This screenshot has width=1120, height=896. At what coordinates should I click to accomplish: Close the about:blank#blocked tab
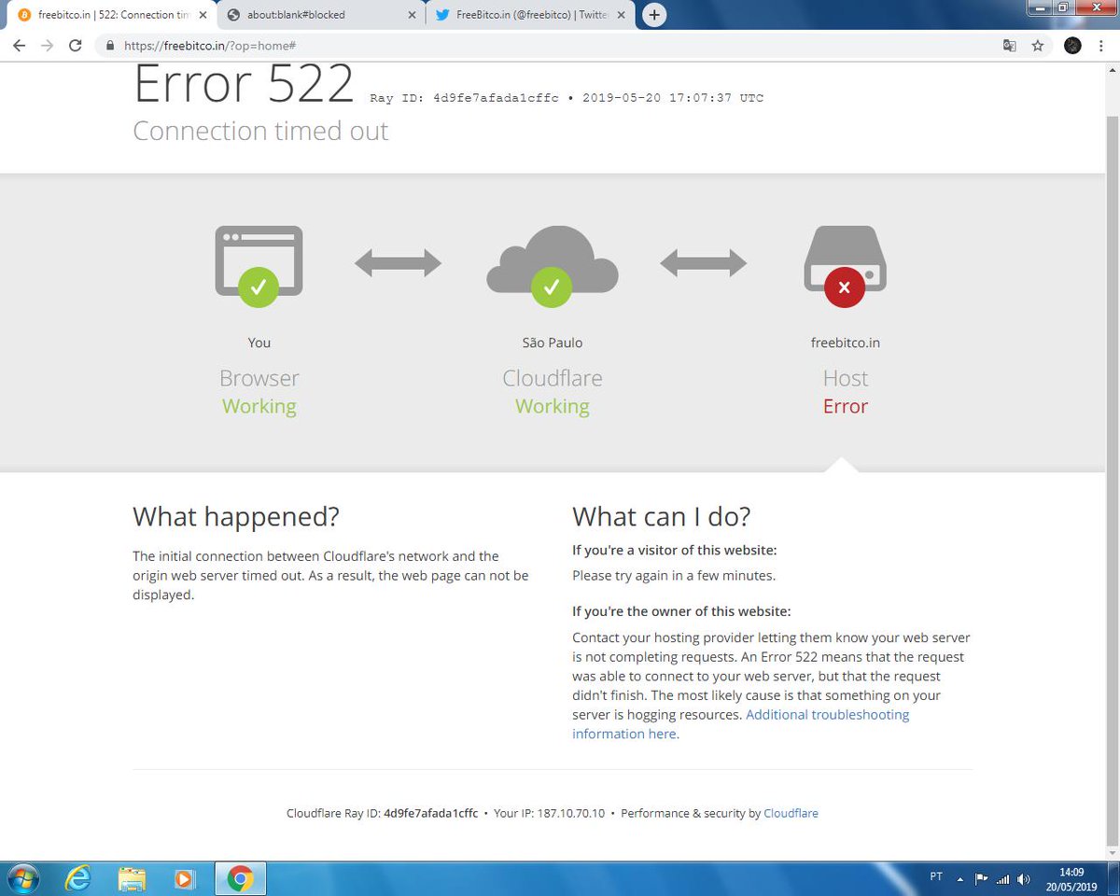(x=411, y=15)
